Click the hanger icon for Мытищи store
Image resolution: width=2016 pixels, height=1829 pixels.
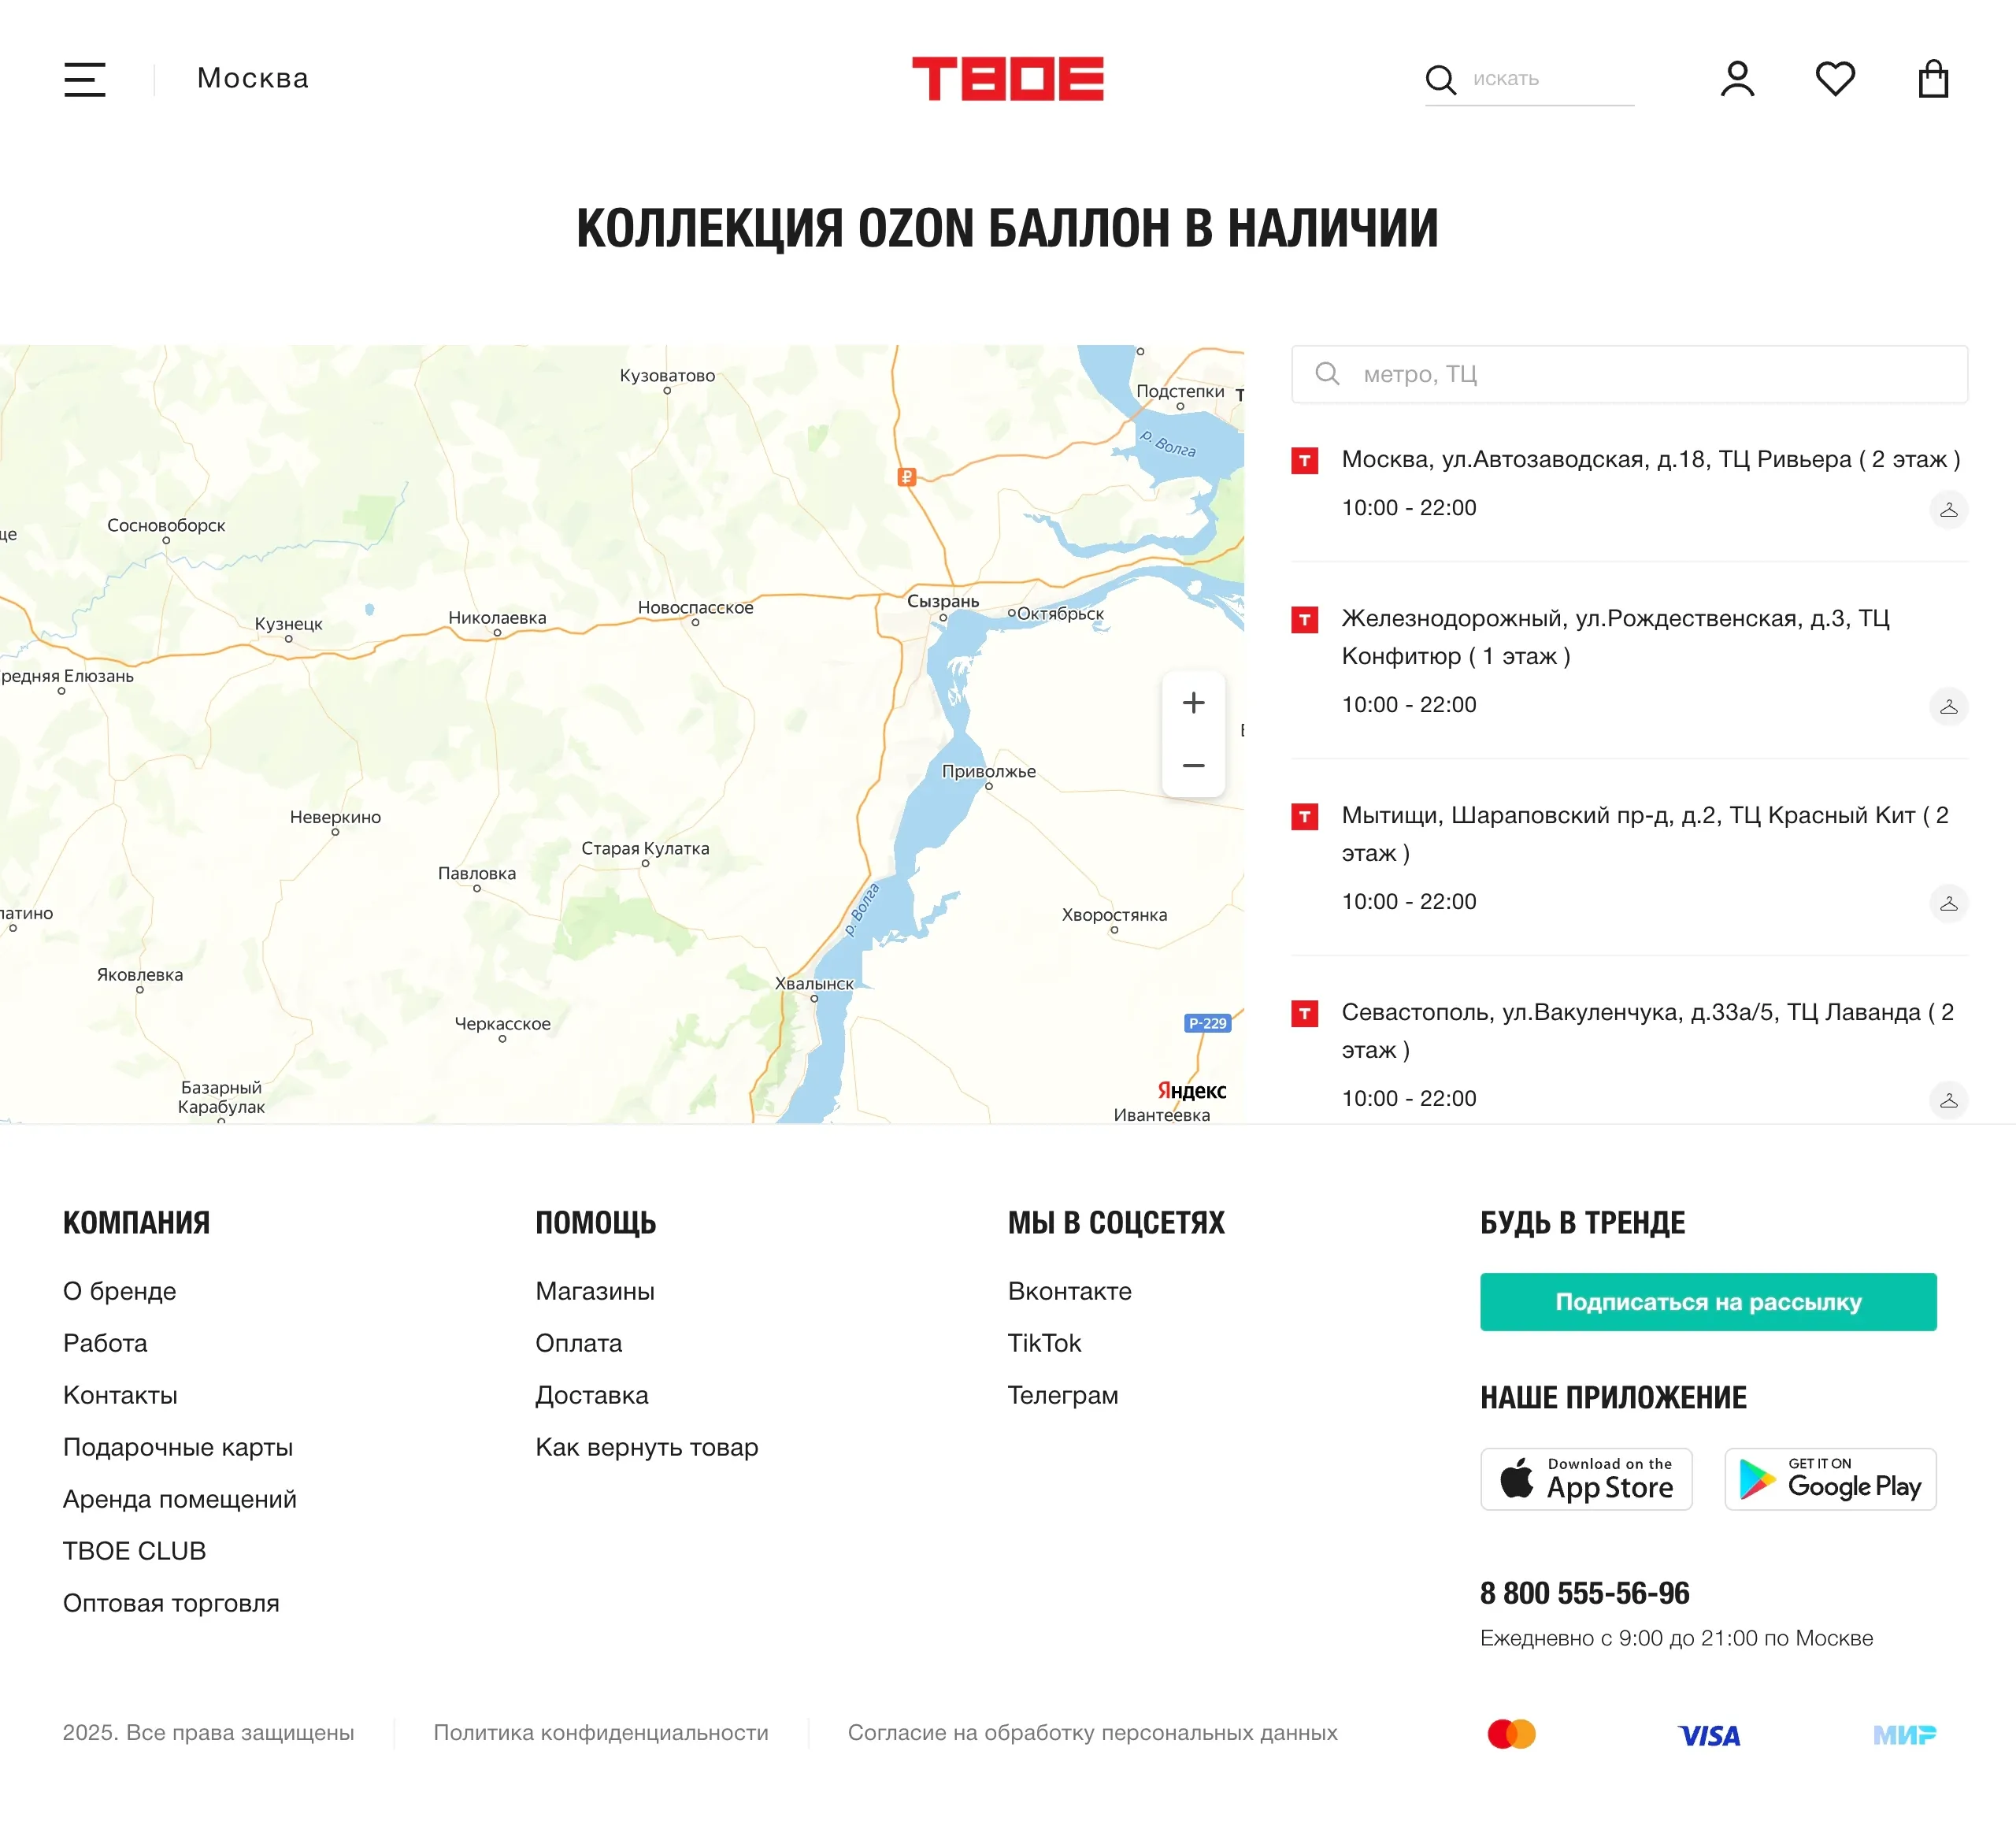pos(1948,904)
